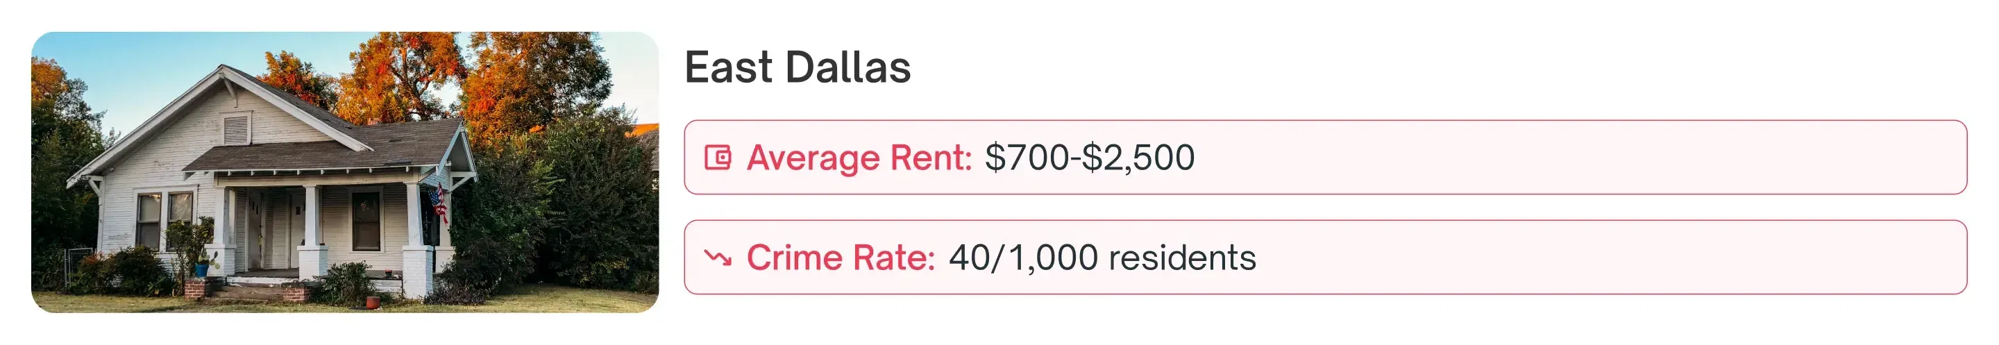The image size is (1999, 345).
Task: Open the East Dallas neighborhood heading
Action: (797, 67)
